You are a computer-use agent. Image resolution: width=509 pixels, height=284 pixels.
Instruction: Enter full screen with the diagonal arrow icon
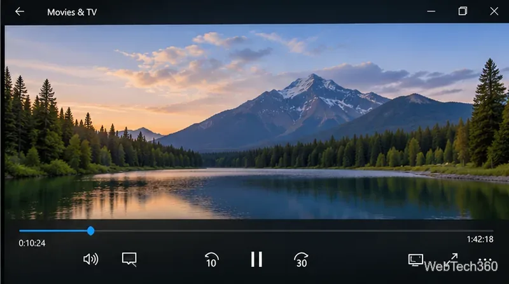452,259
